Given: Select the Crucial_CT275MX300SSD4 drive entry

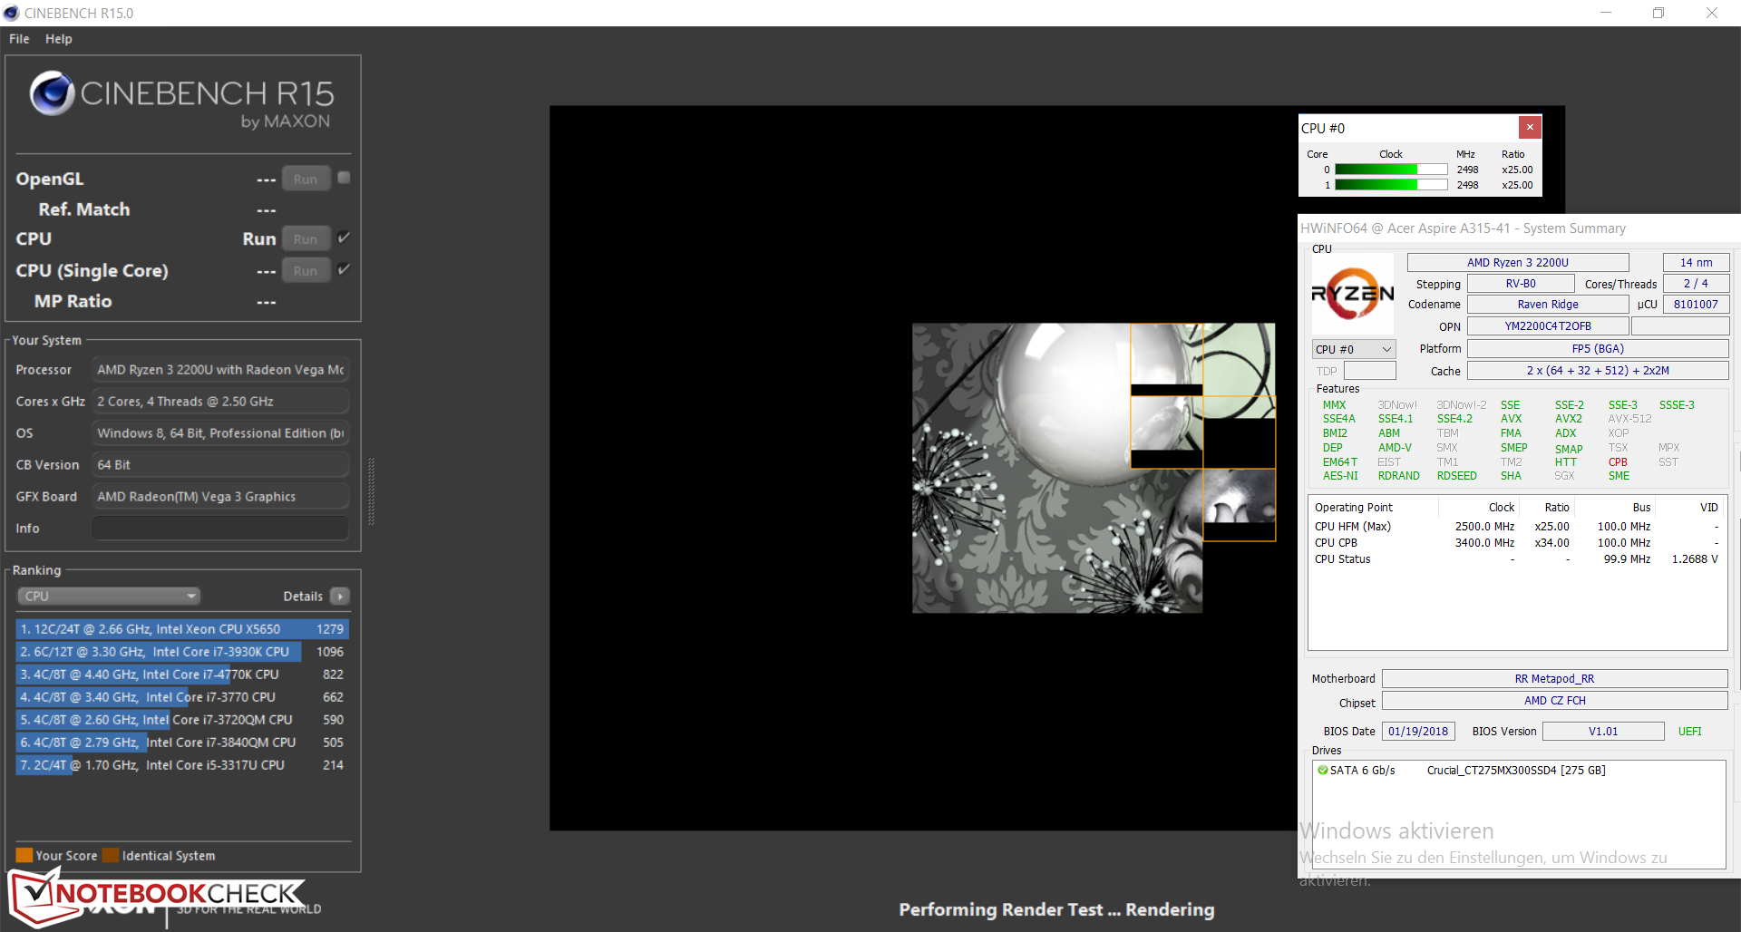Looking at the screenshot, I should coord(1516,770).
